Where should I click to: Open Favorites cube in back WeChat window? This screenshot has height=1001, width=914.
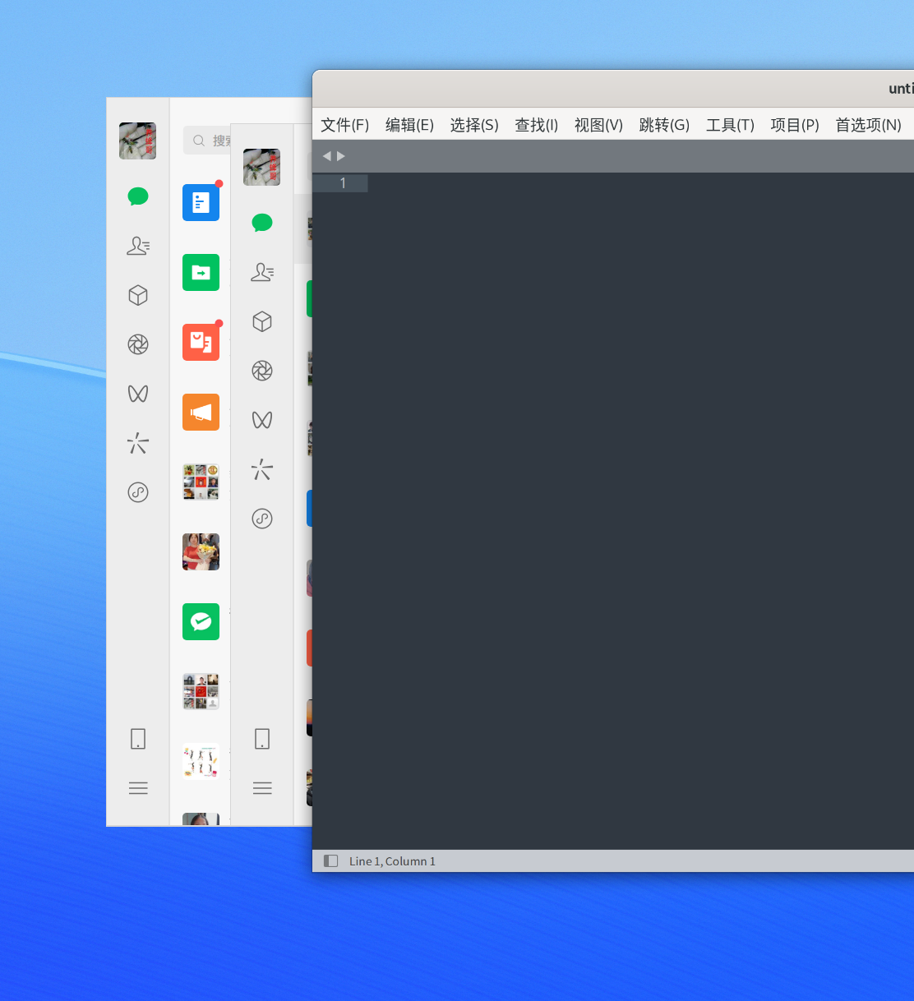138,295
